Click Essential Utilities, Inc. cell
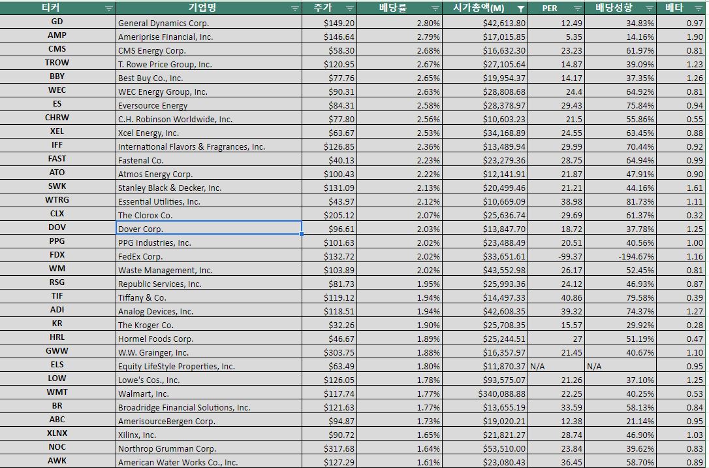Image resolution: width=709 pixels, height=468 pixels. tap(209, 200)
